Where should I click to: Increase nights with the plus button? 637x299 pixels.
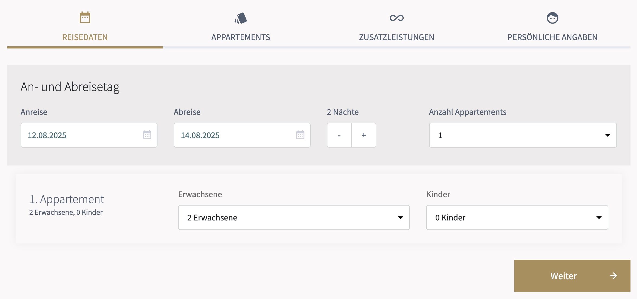pos(363,135)
